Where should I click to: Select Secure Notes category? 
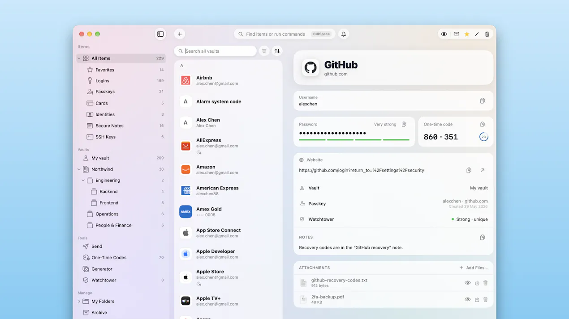click(x=121, y=126)
